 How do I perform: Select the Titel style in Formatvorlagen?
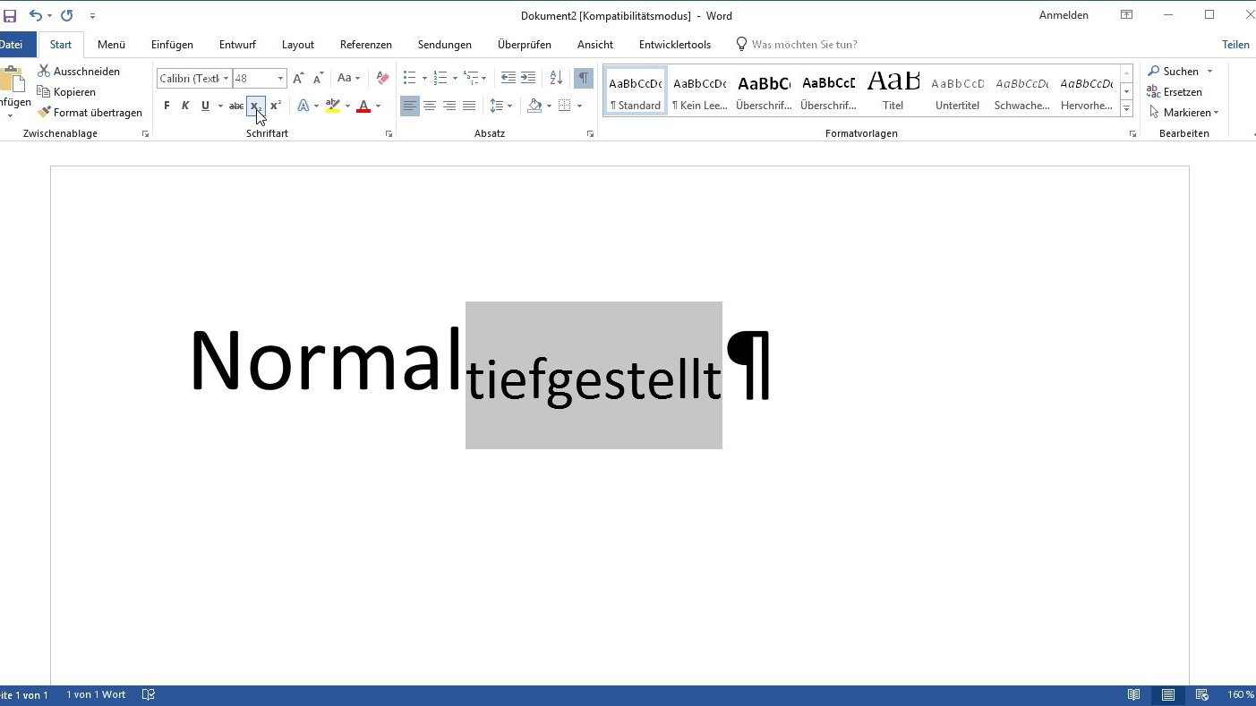(893, 89)
